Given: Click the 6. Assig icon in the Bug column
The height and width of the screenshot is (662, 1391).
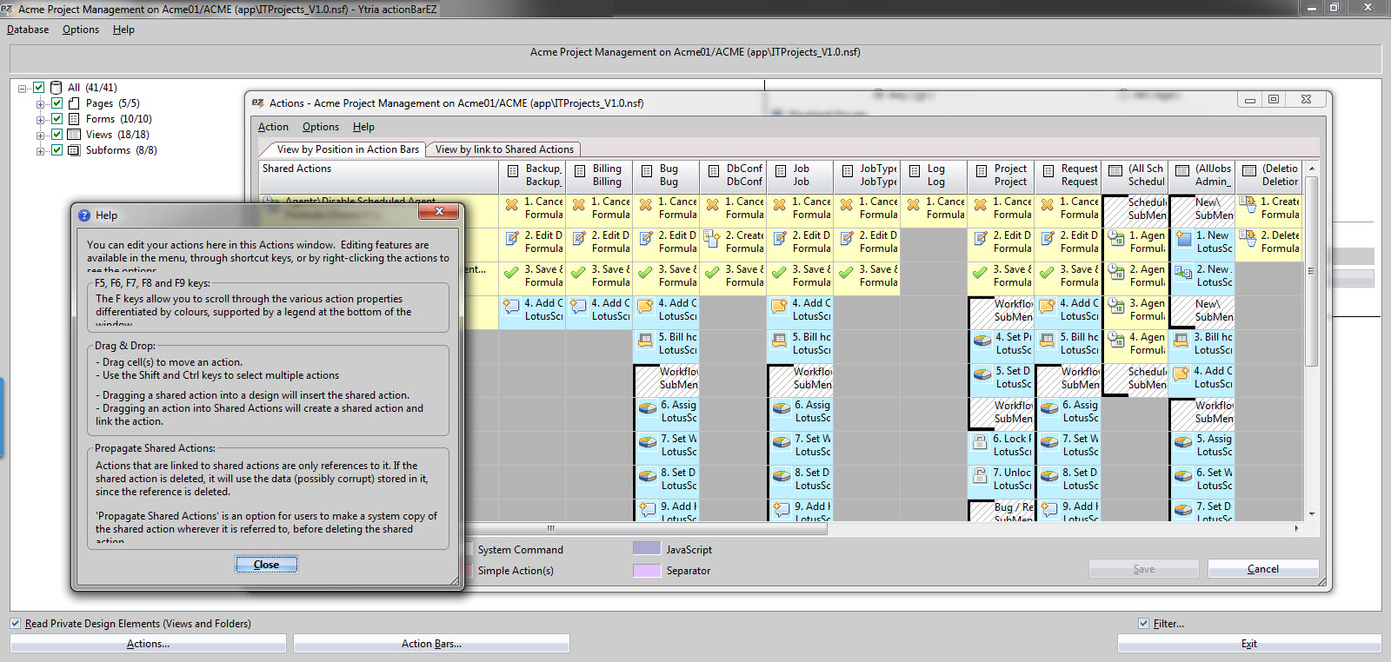Looking at the screenshot, I should 648,408.
